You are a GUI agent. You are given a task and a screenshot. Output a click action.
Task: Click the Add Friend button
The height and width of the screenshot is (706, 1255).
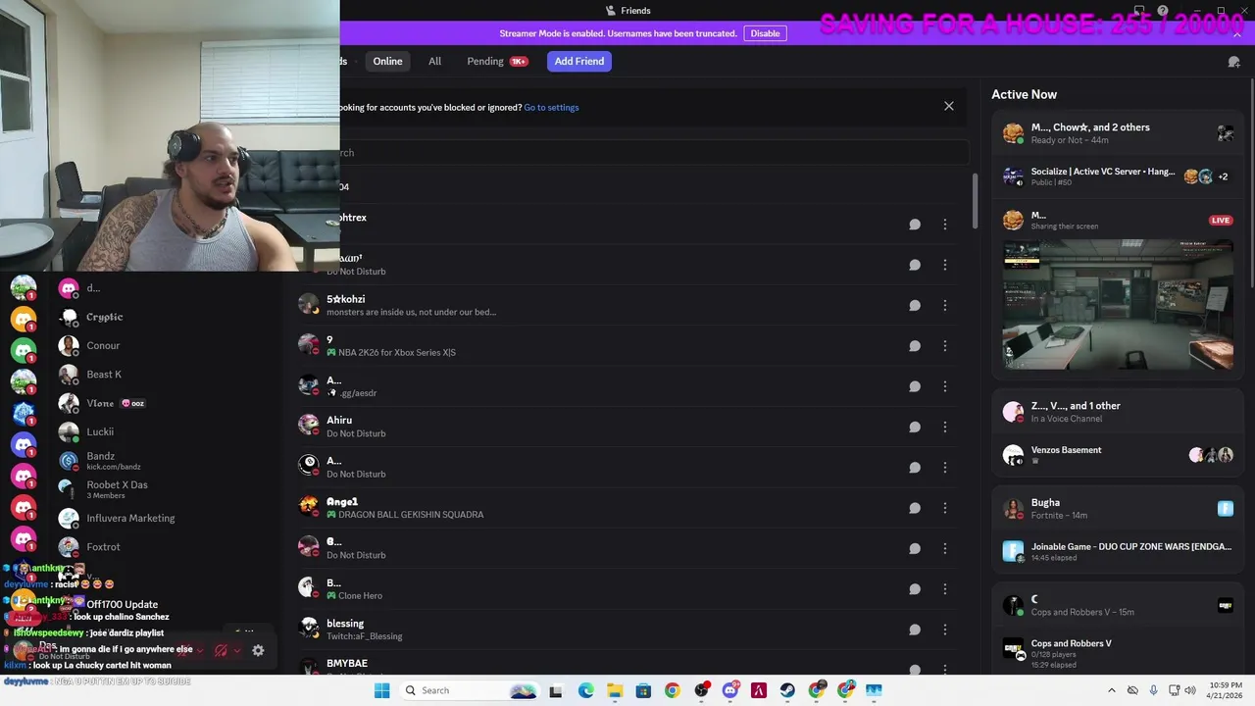(x=579, y=61)
